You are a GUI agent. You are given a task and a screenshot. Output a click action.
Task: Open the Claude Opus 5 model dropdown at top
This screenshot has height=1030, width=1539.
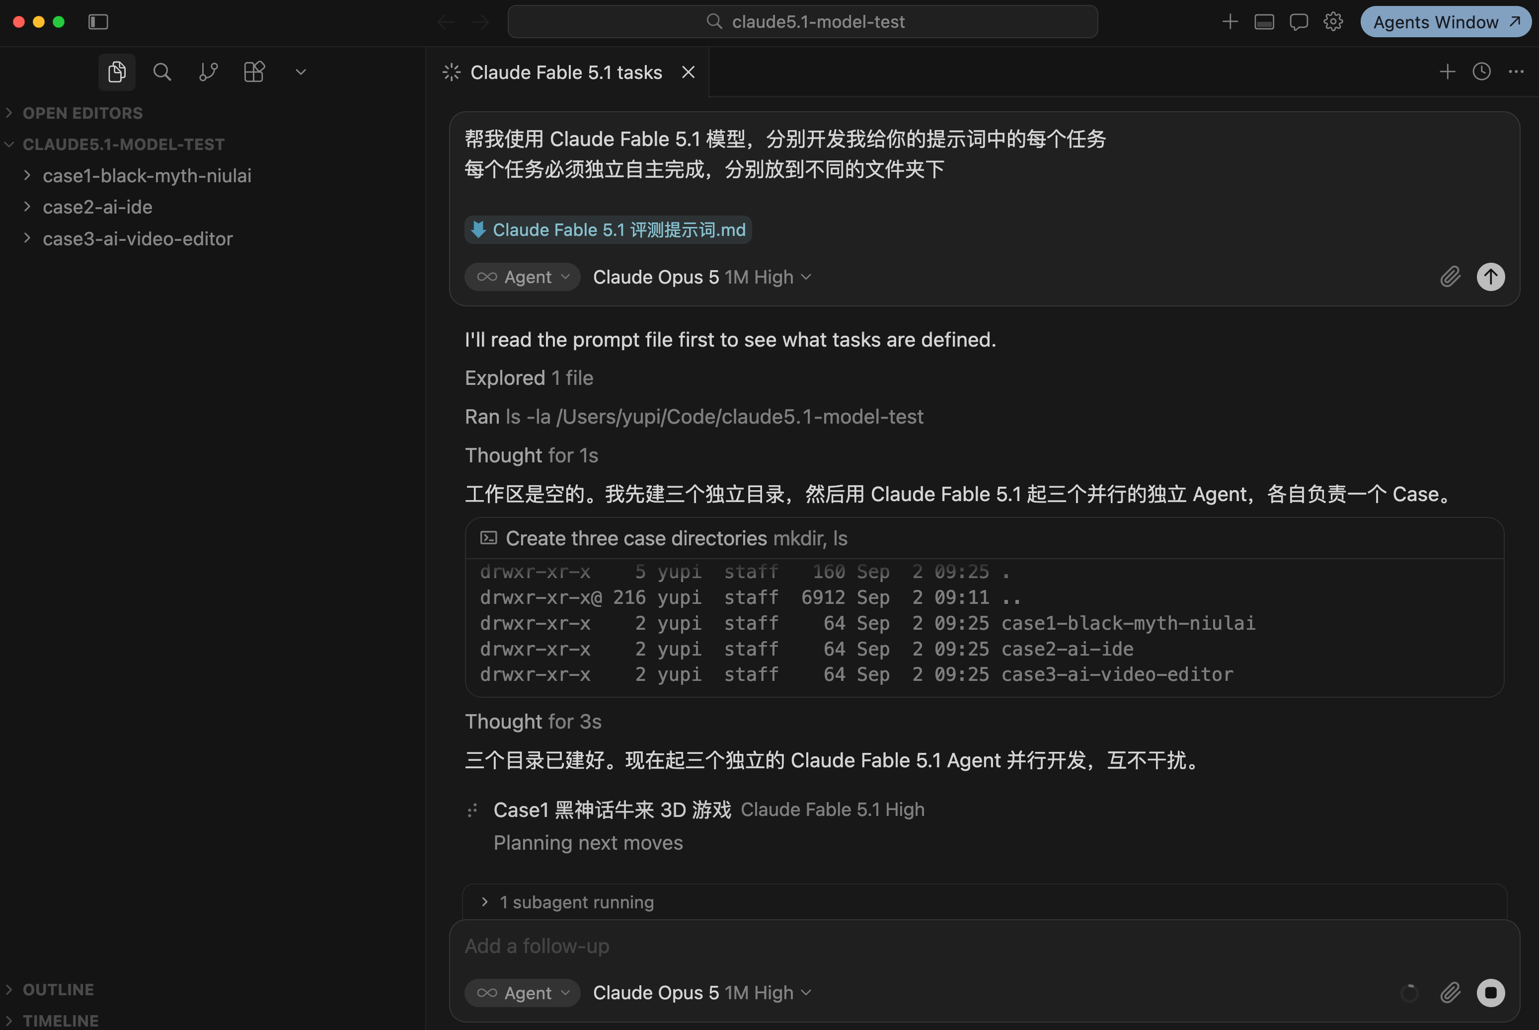702,277
